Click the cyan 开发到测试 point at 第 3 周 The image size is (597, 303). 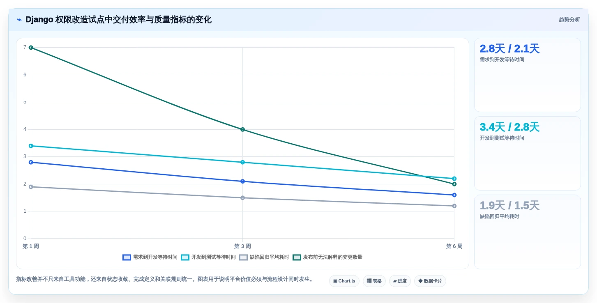[x=242, y=162]
